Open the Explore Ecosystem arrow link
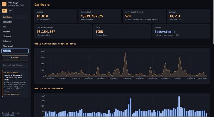The width and height of the screenshot is (214, 117). coord(165,32)
